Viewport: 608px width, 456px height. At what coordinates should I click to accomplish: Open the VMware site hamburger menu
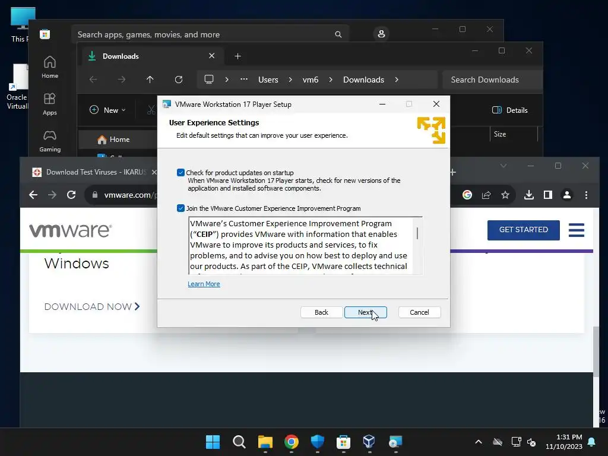point(576,230)
